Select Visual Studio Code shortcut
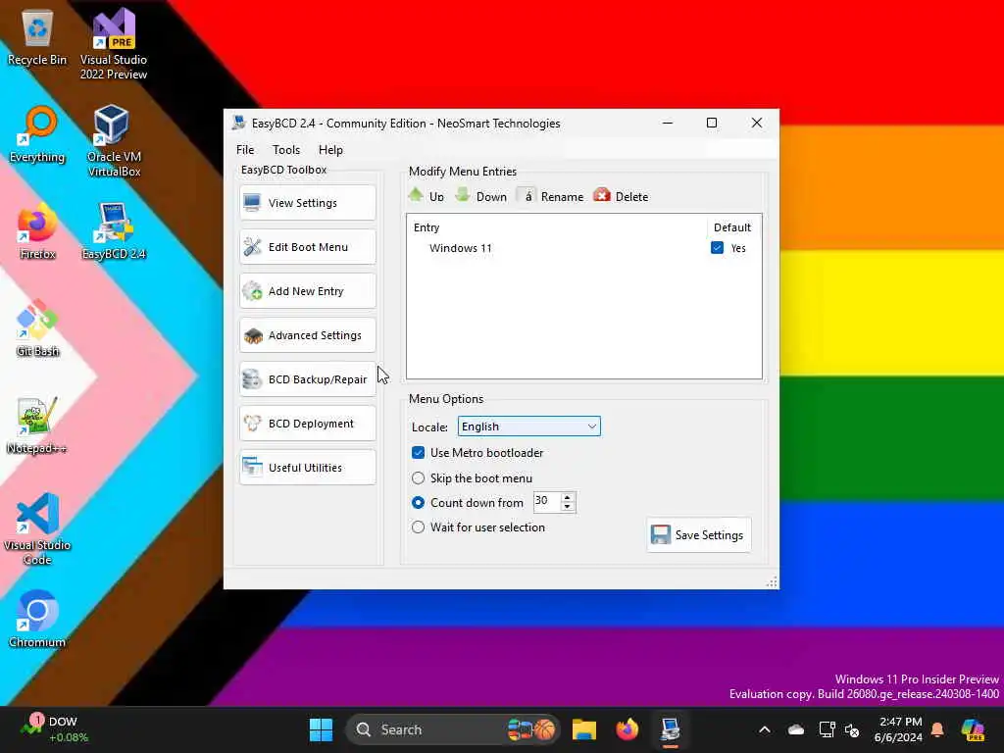 click(x=37, y=528)
